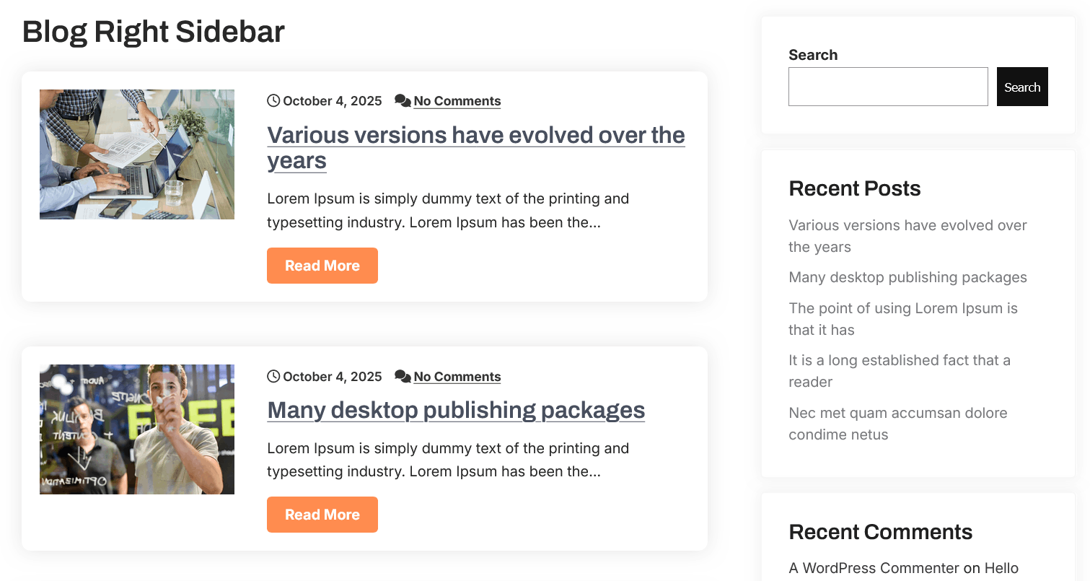Click the comments bubble icon on the second post

(x=403, y=377)
